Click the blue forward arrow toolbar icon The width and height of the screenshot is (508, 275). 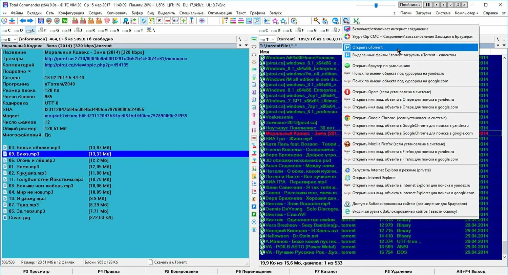[x=30, y=21]
